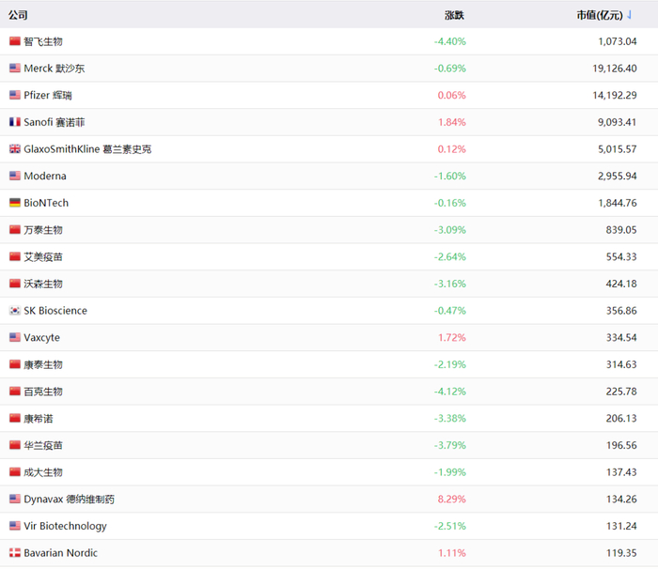Click the US flag beside Dynavax
Viewport: 658px width, 569px height.
coord(15,499)
